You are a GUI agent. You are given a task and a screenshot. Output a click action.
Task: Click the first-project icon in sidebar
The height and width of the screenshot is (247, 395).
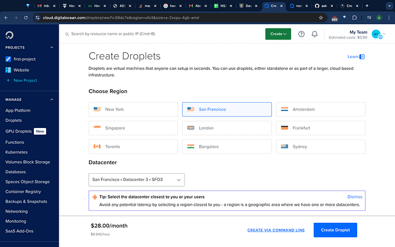coord(8,59)
